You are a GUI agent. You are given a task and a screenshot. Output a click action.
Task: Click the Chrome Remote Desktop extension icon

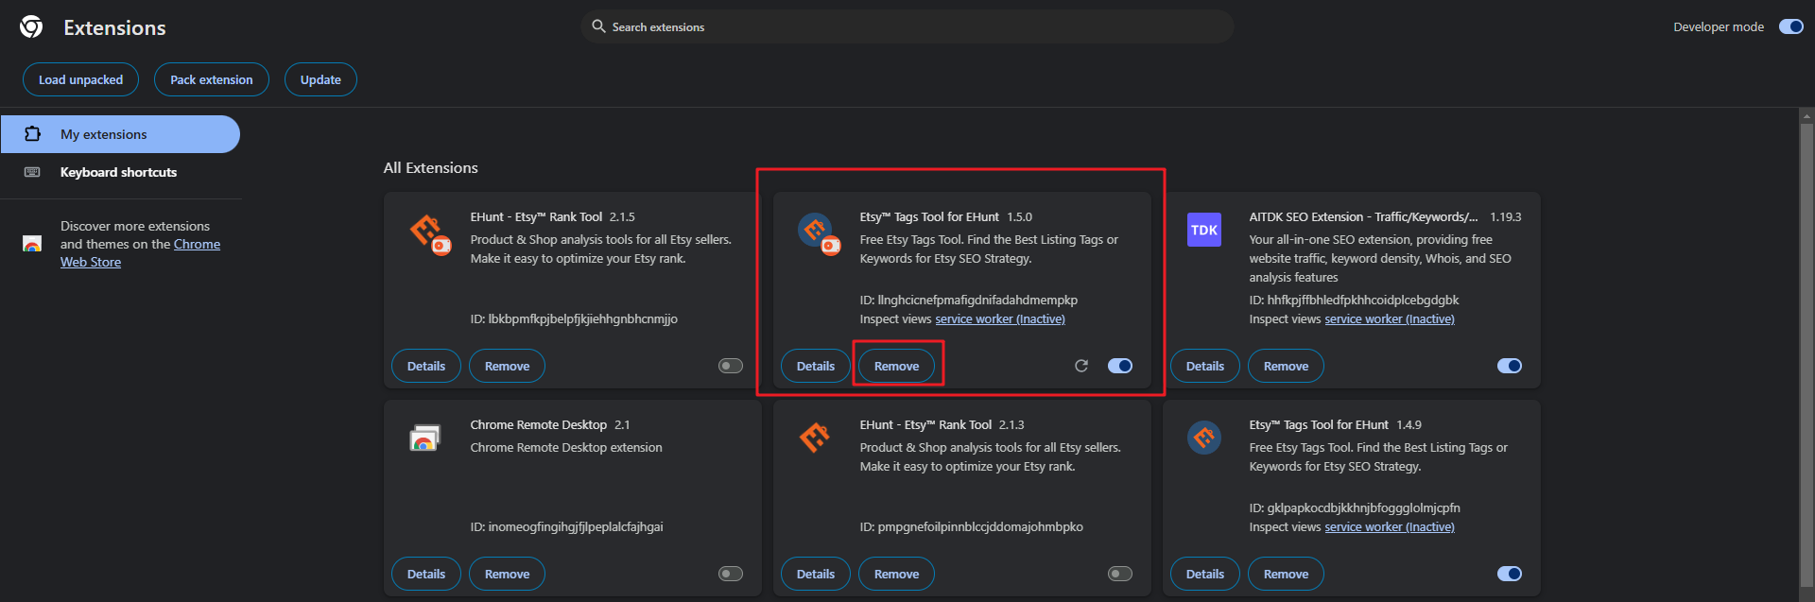[x=424, y=439]
